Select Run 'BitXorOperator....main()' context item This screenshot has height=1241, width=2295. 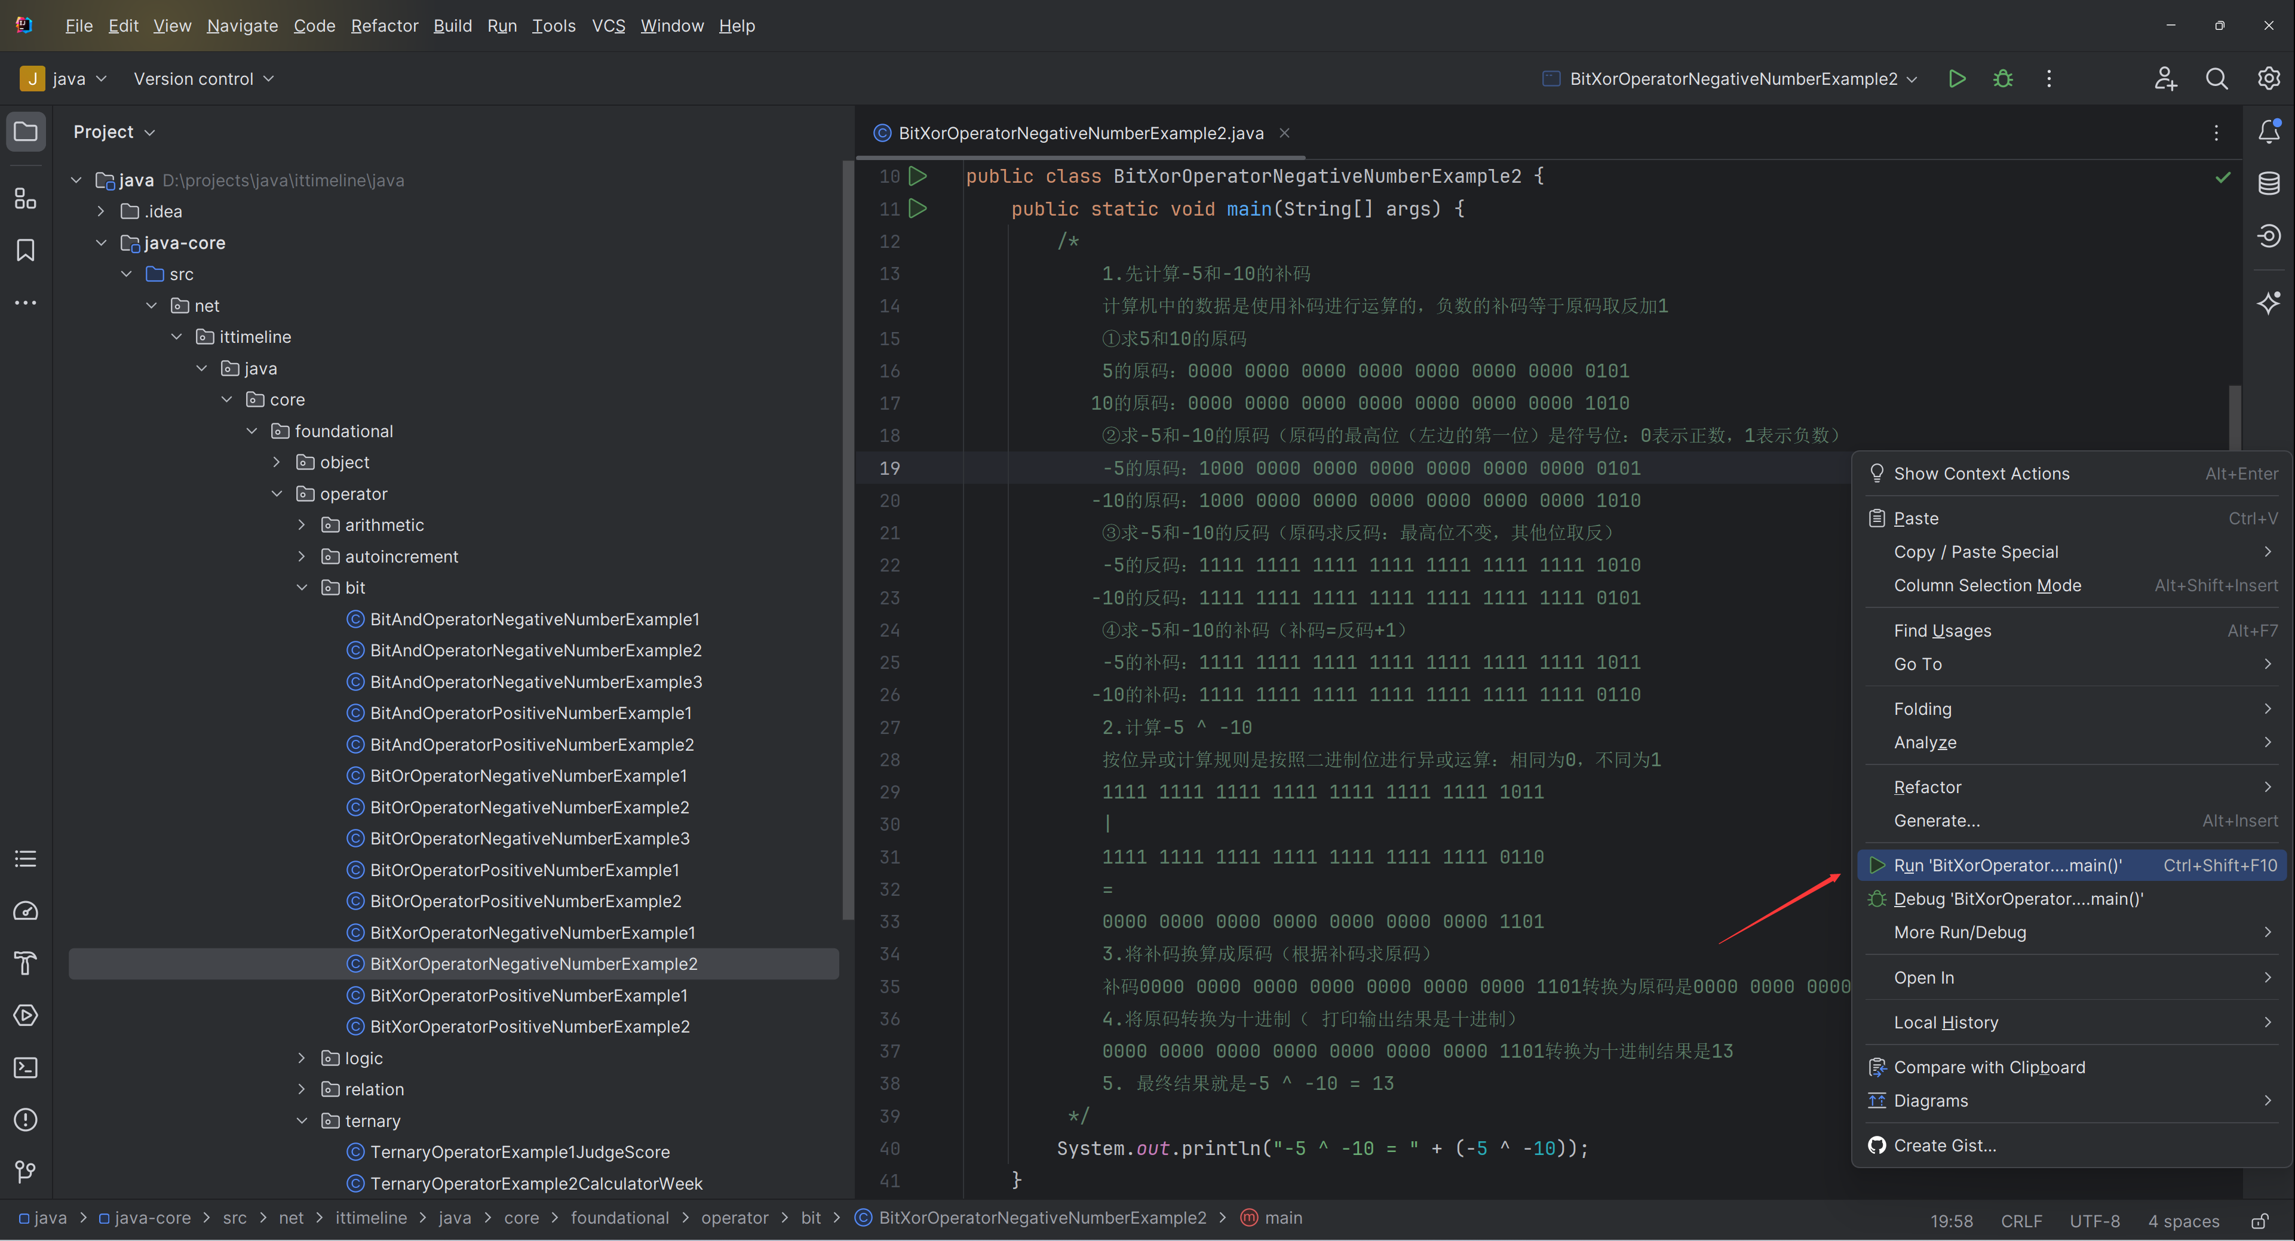[x=2072, y=865]
